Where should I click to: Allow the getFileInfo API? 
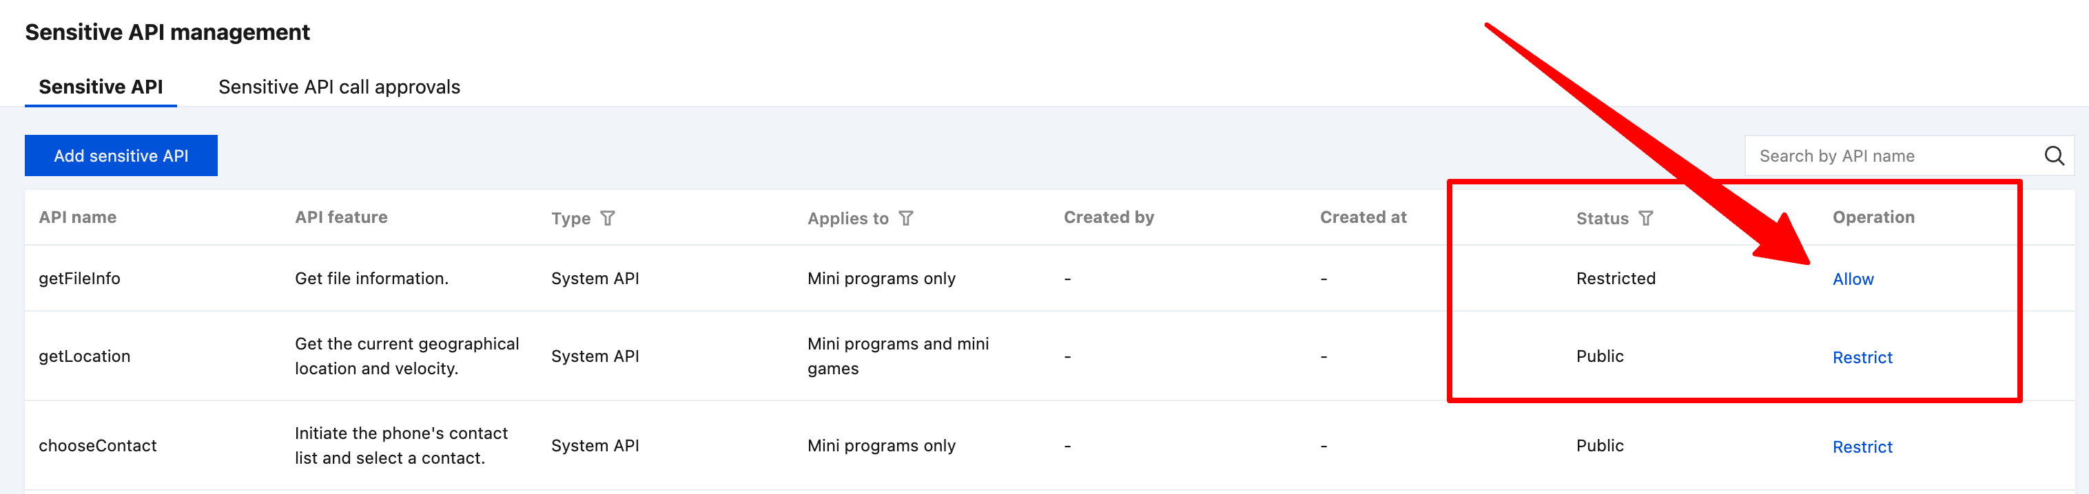click(x=1852, y=279)
